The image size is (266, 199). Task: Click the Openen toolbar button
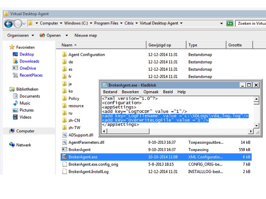point(50,35)
